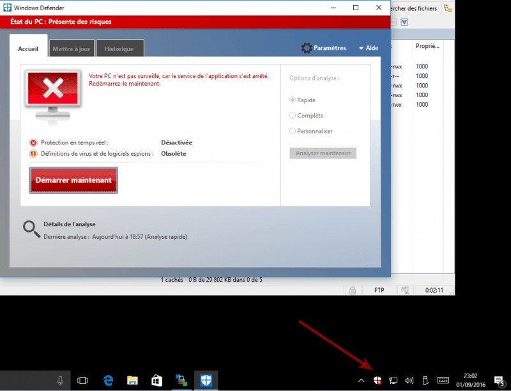Click the Windows Defender taskbar button
Image resolution: width=511 pixels, height=391 pixels.
click(x=206, y=380)
